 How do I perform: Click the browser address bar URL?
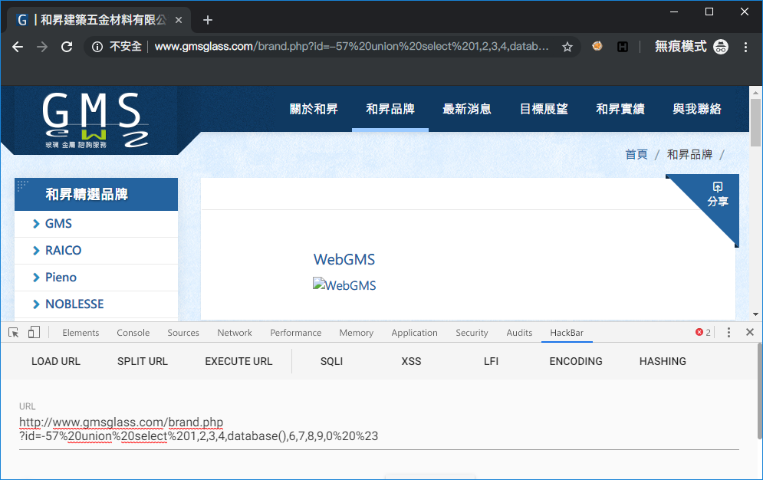tap(351, 47)
